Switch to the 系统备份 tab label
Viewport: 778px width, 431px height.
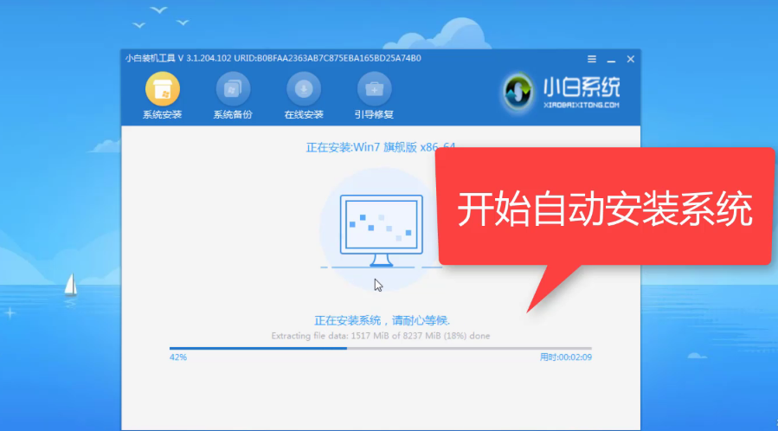pos(233,114)
